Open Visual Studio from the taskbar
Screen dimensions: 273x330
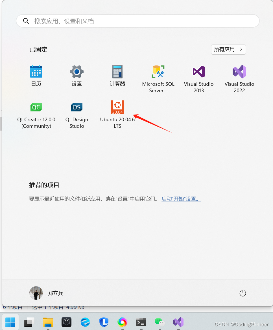[178, 322]
